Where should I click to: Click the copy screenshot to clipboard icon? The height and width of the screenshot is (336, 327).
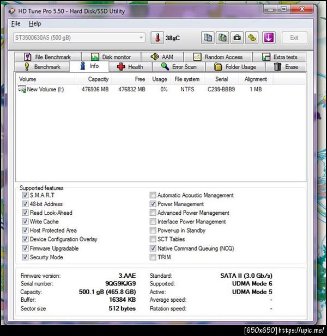click(222, 38)
